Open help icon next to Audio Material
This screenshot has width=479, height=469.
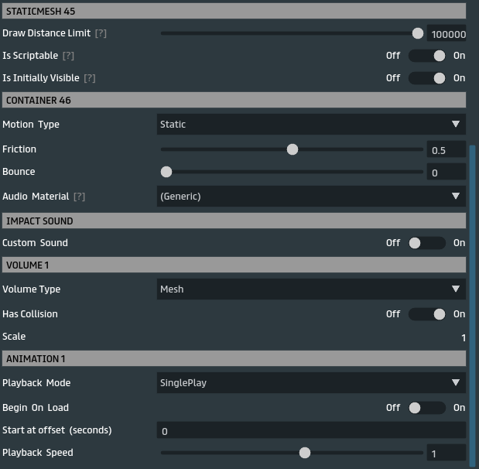(x=80, y=197)
